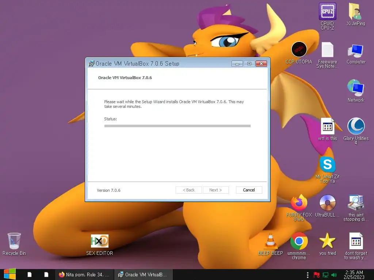Click the installation status progress bar

(178, 126)
